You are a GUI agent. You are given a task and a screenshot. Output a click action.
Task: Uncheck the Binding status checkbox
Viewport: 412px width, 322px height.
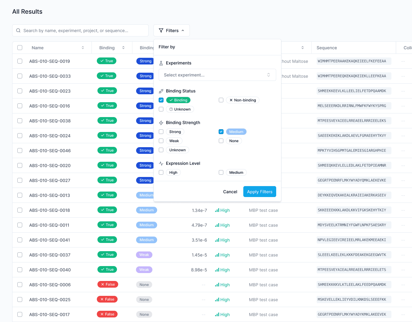click(x=161, y=100)
